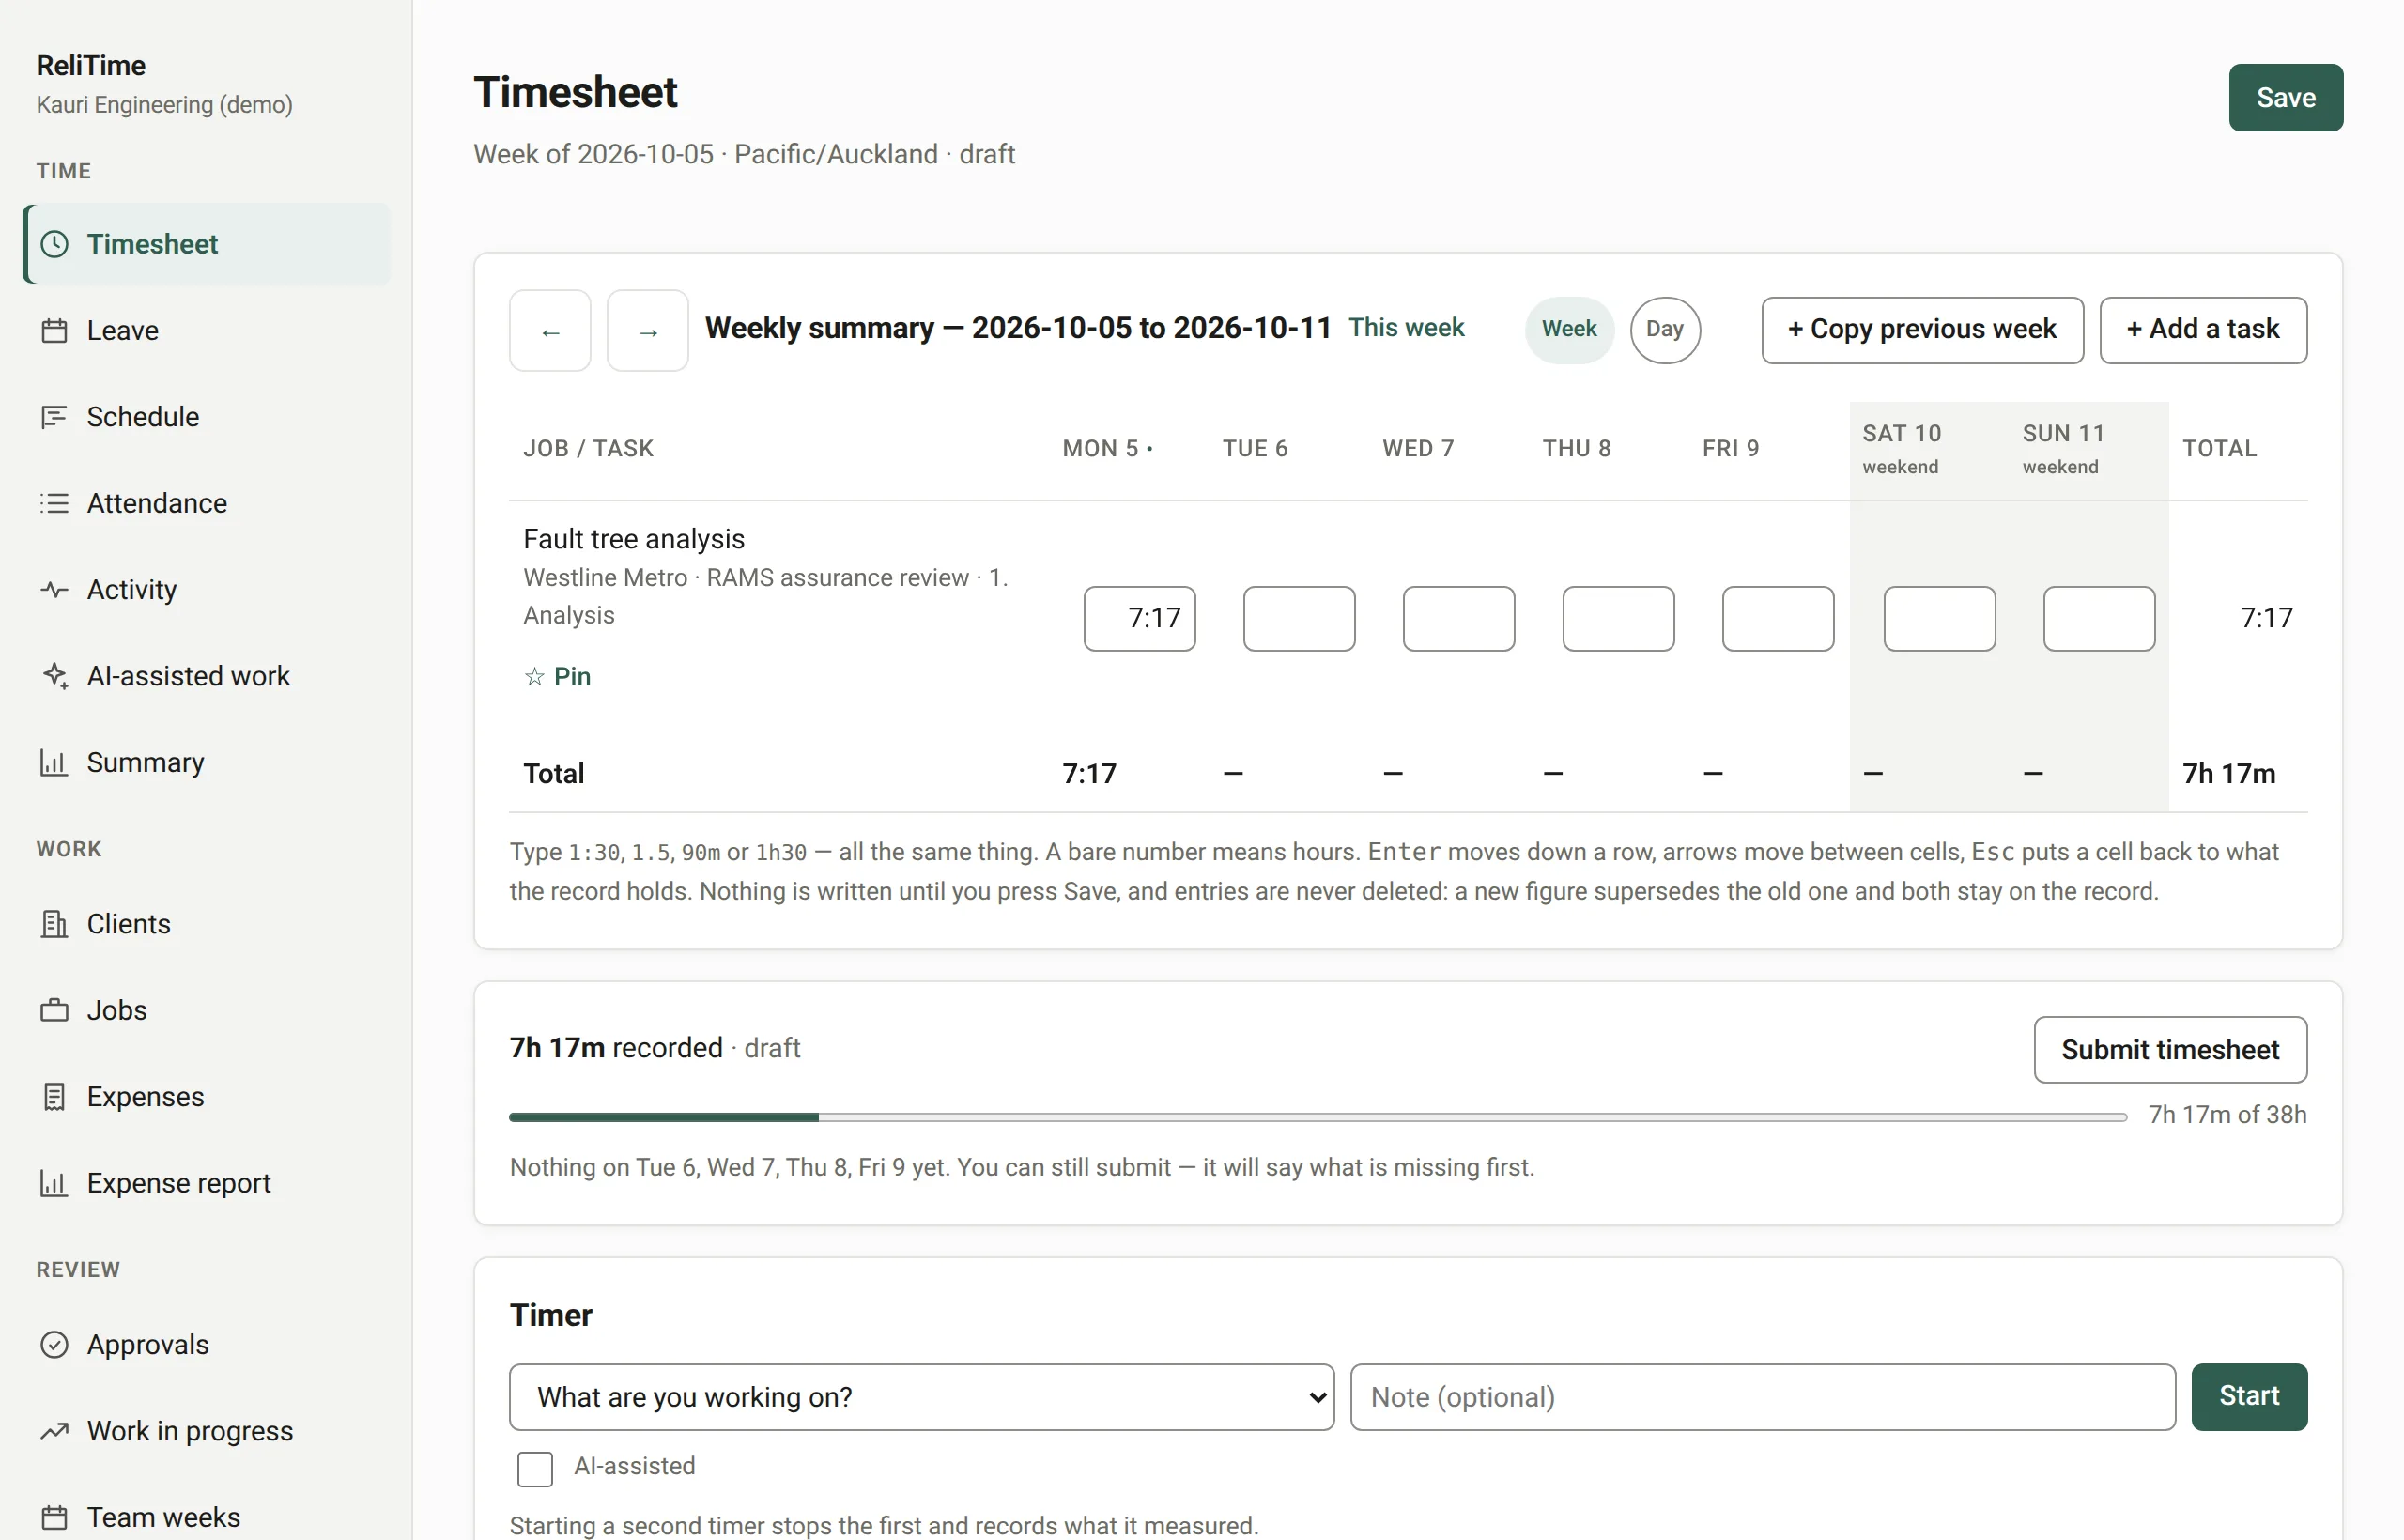Click the Activity pulse icon

point(54,590)
